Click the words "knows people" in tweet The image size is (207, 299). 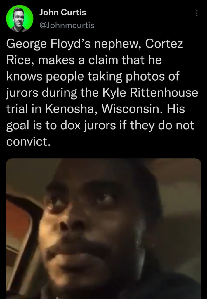pyautogui.click(x=45, y=77)
